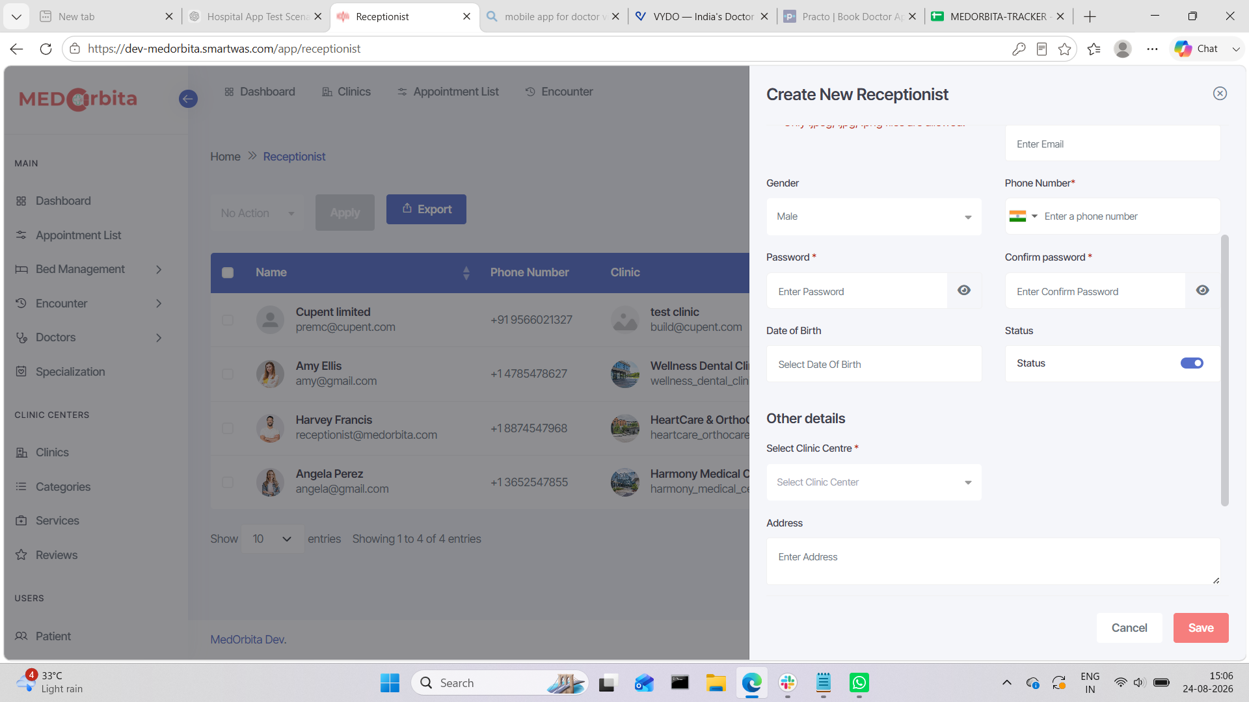Open Slack from the taskbar

pyautogui.click(x=787, y=682)
